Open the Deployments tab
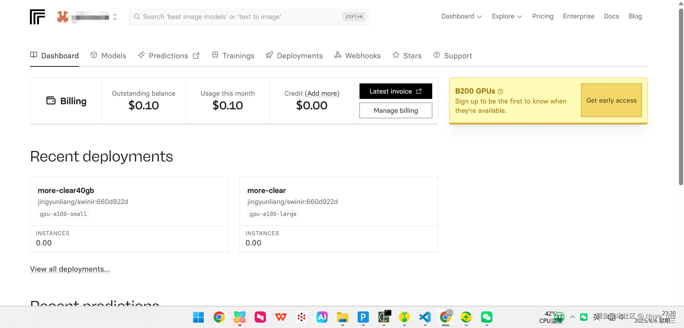This screenshot has height=328, width=684. [x=294, y=56]
